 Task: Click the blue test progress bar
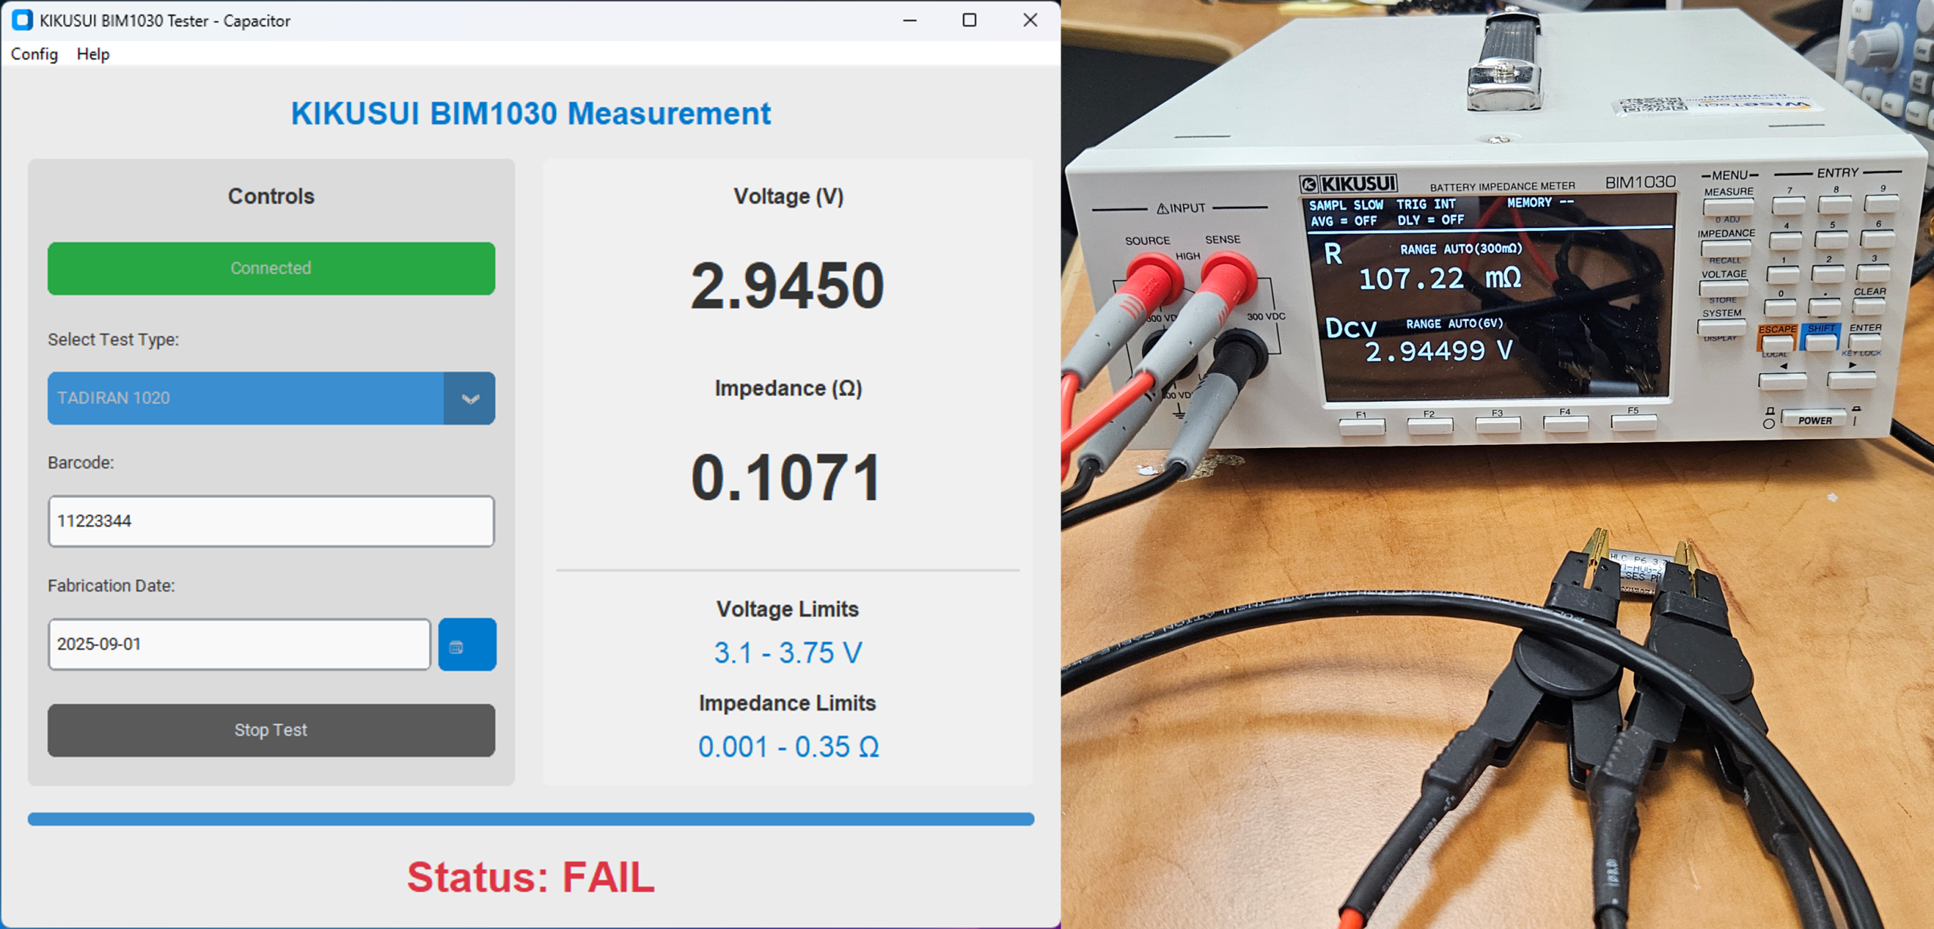tap(530, 819)
